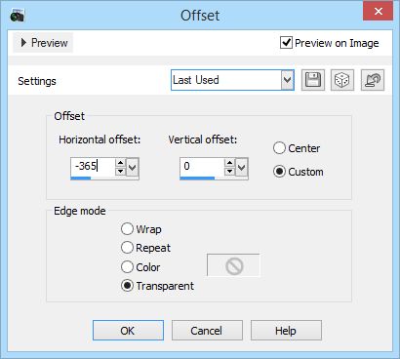The height and width of the screenshot is (359, 400).
Task: Increase Vertical offset with up arrow
Action: click(230, 163)
